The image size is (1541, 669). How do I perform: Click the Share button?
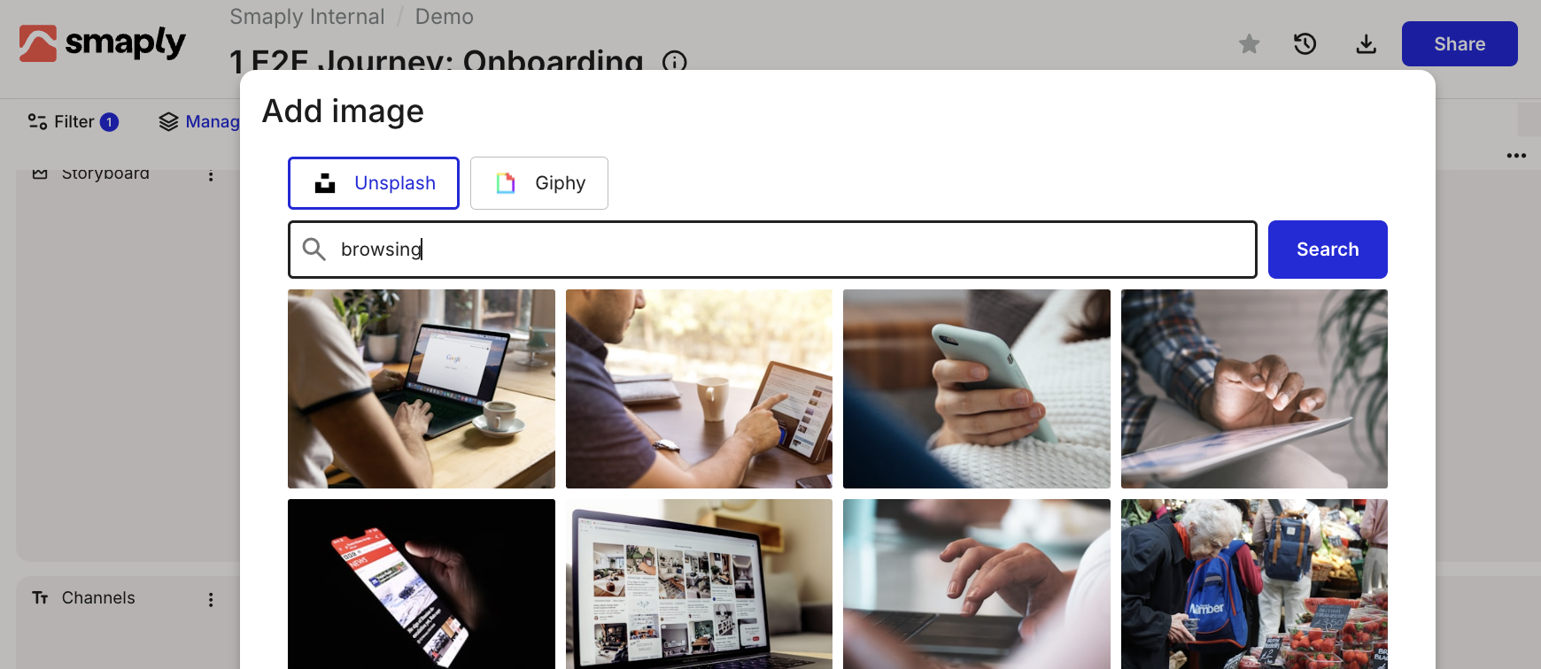tap(1460, 43)
